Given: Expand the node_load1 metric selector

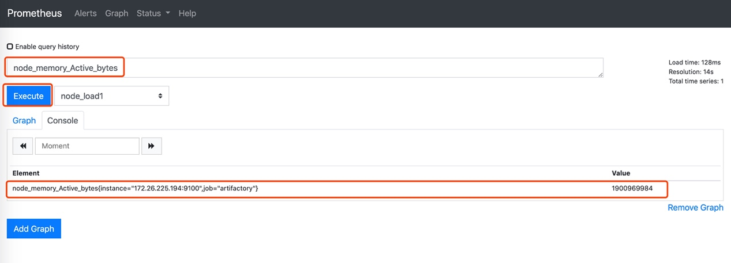Looking at the screenshot, I should tap(111, 96).
